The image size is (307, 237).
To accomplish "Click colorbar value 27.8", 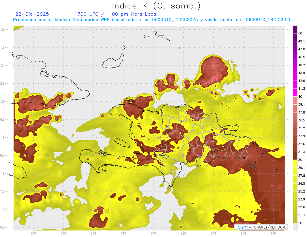I will [302, 175].
